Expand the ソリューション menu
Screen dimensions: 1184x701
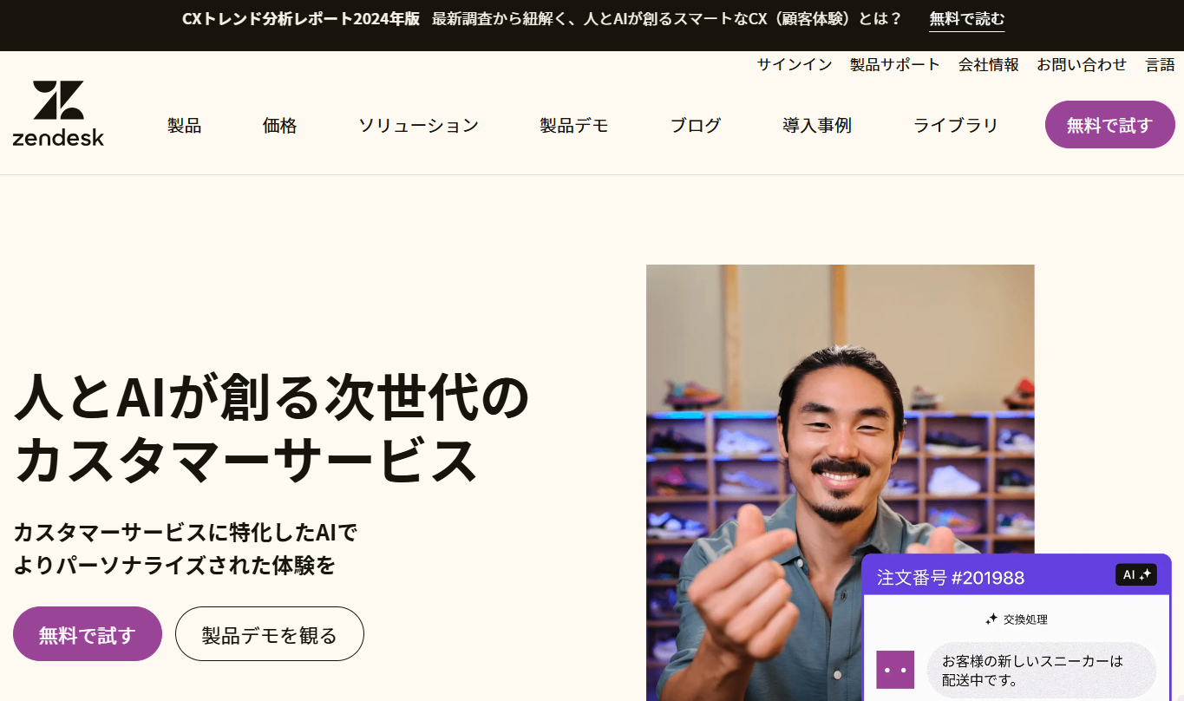pos(418,125)
